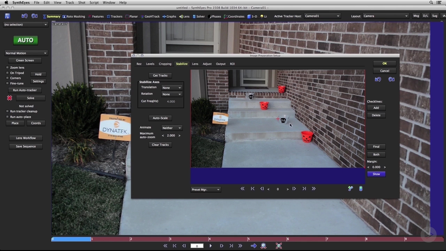
Task: Click the Auto-Scale button
Action: click(x=160, y=118)
